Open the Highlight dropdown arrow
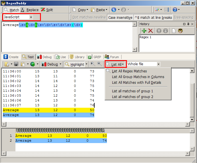The width and height of the screenshot is (197, 163). (x=86, y=64)
